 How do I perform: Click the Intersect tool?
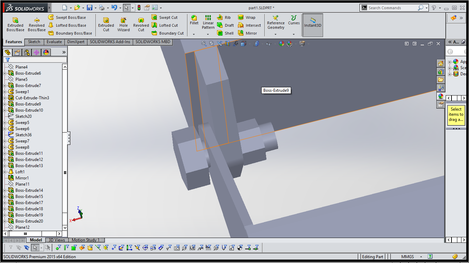pos(249,25)
